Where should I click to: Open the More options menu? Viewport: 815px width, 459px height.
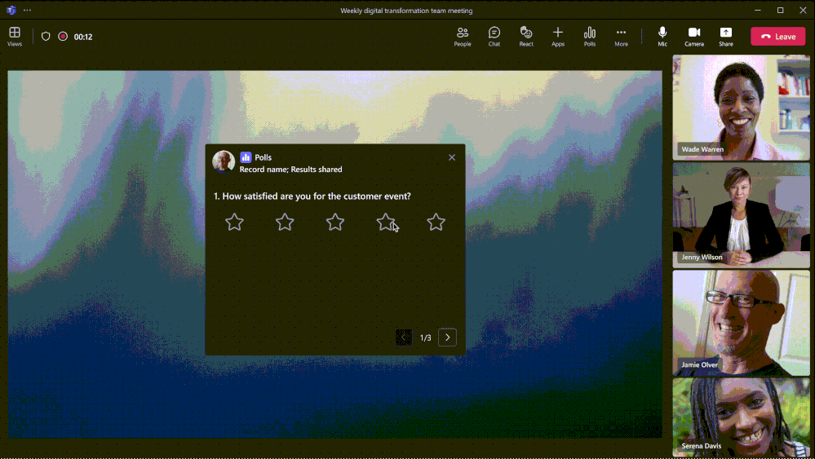[621, 36]
